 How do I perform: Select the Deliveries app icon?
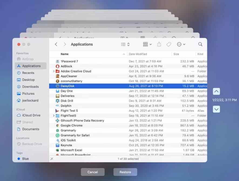tap(58, 96)
